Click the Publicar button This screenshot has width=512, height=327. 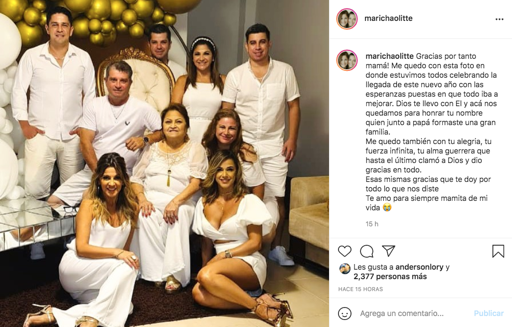click(x=489, y=314)
